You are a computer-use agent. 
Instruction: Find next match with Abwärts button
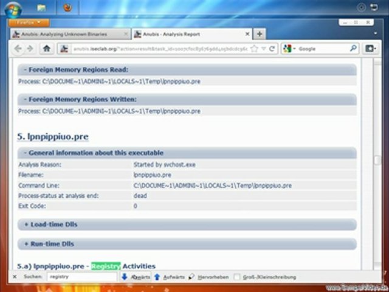point(136,277)
